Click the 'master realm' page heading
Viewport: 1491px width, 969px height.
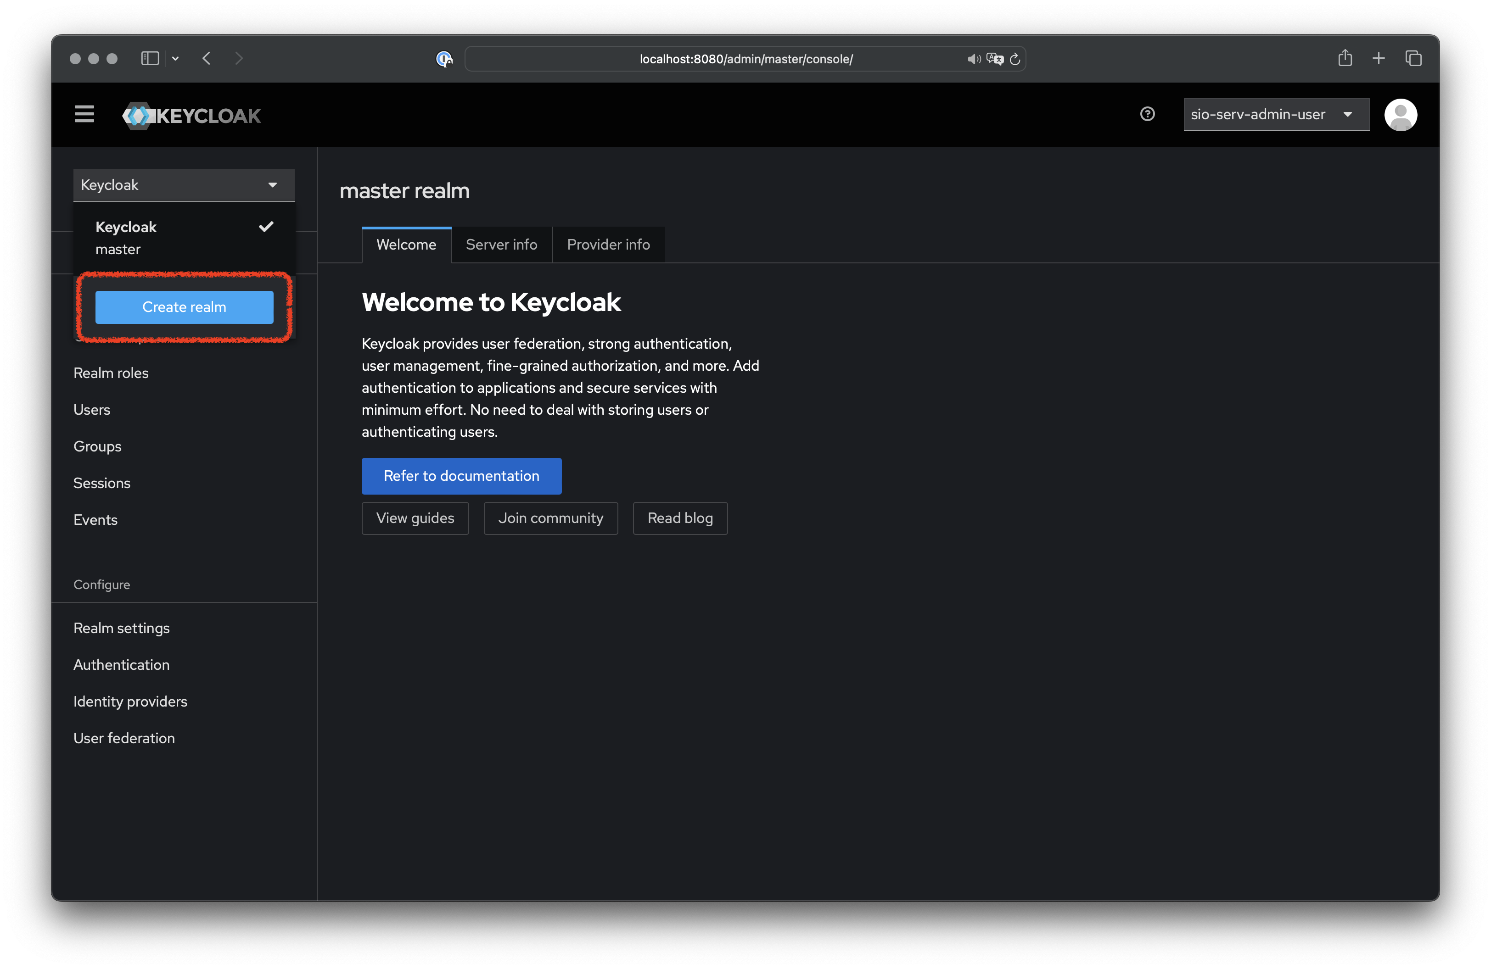tap(404, 191)
